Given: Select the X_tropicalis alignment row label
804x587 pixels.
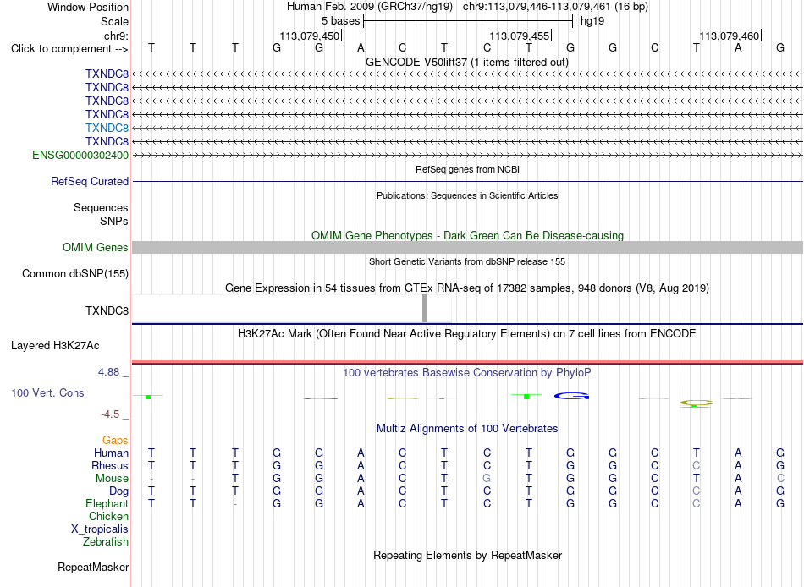Looking at the screenshot, I should pos(100,529).
